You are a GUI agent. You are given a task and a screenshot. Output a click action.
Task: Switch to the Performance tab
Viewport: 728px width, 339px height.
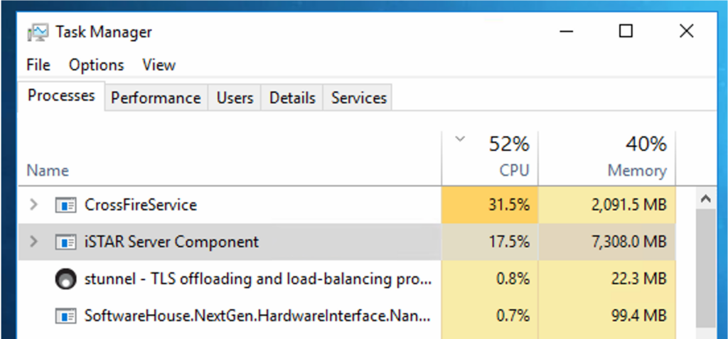tap(156, 98)
